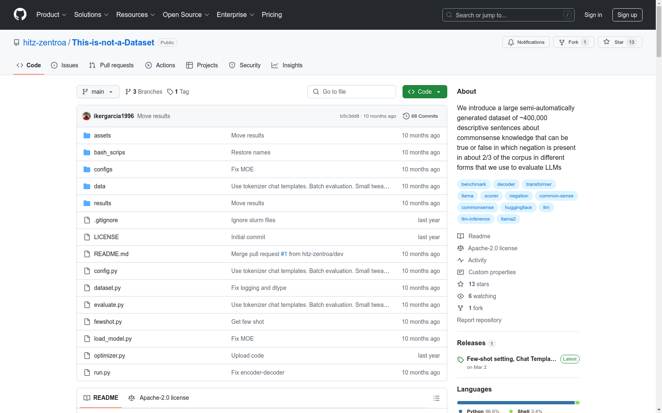This screenshot has height=413, width=662.
Task: Click the load_model.py file icon
Action: (87, 339)
